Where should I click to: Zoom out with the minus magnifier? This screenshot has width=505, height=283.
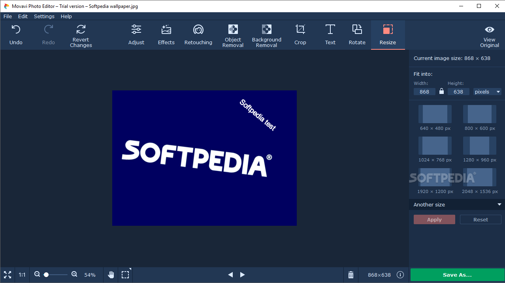(37, 274)
